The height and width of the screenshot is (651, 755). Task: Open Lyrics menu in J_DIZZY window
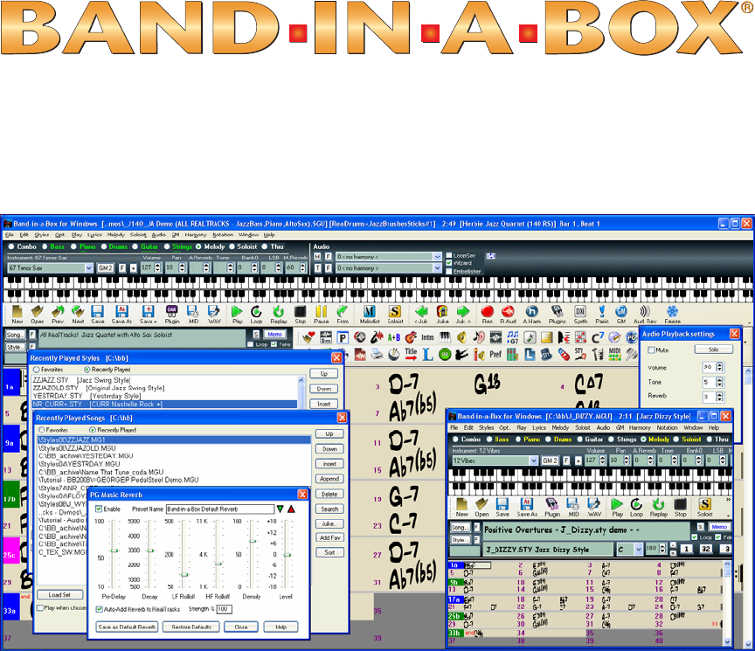tap(539, 427)
